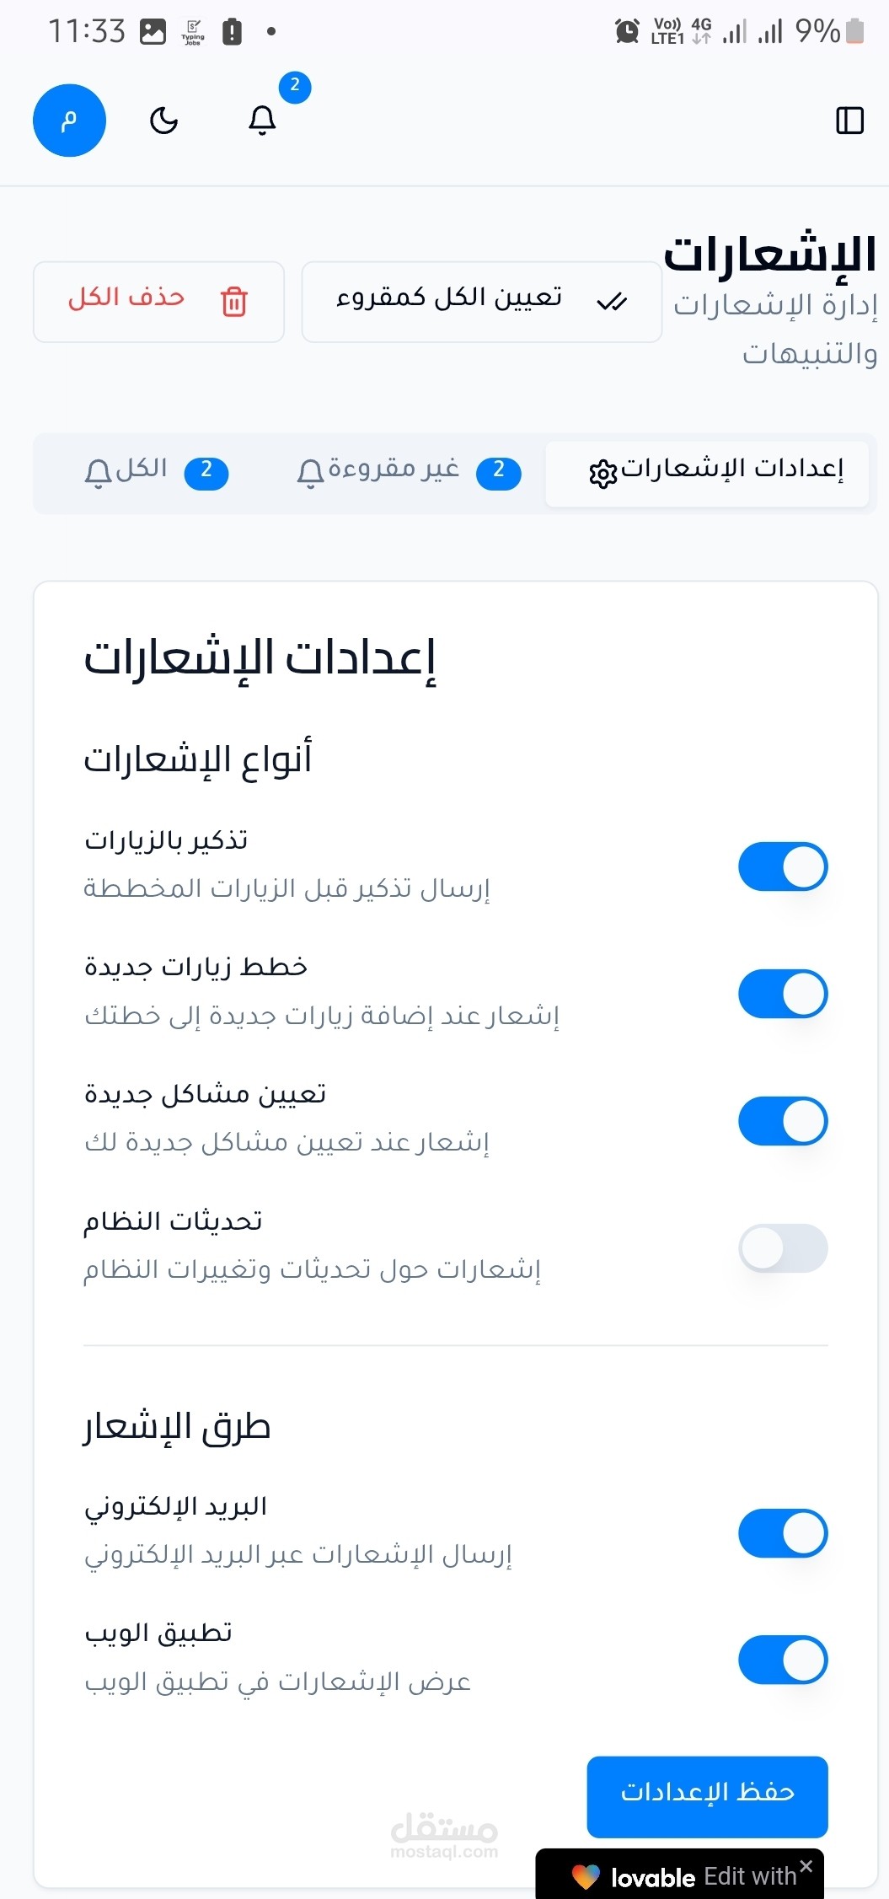Click the trash icon in delete all
The image size is (889, 1899).
pyautogui.click(x=233, y=301)
